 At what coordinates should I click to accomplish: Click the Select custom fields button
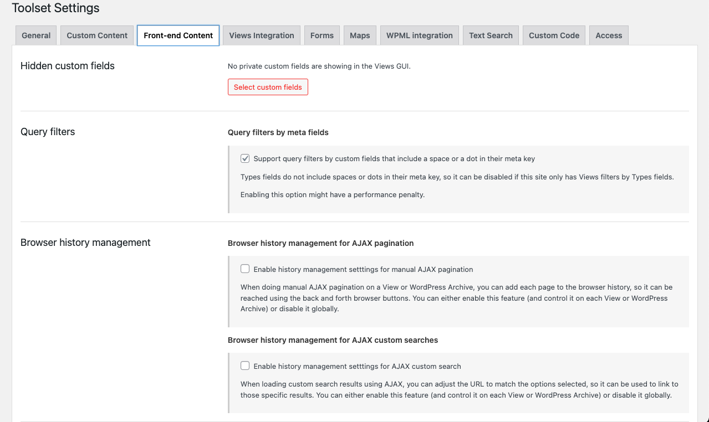[x=268, y=87]
